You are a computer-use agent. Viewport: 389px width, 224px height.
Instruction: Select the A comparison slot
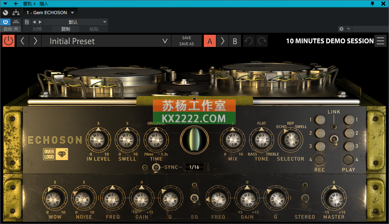click(x=210, y=41)
